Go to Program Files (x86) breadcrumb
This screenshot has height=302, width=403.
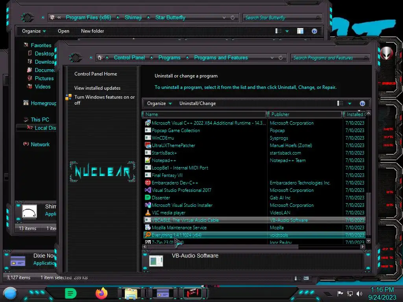[89, 17]
